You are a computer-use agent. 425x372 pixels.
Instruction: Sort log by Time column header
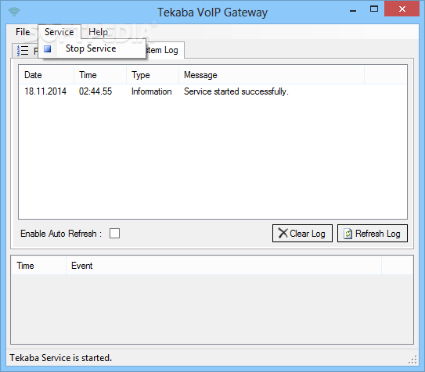pos(100,75)
